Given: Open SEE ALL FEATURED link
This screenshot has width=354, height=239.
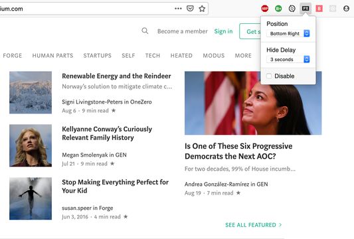Looking at the screenshot, I should tap(253, 225).
